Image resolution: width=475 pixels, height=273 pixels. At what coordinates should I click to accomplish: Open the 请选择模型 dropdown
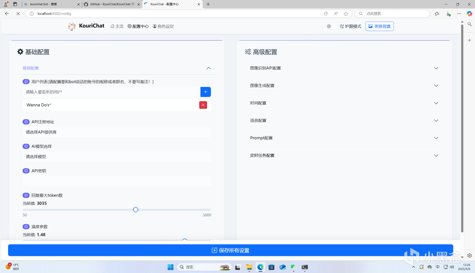coord(117,156)
